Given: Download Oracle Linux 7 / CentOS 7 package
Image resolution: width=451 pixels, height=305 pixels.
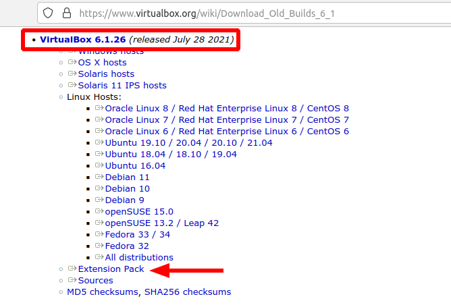Looking at the screenshot, I should pos(227,120).
